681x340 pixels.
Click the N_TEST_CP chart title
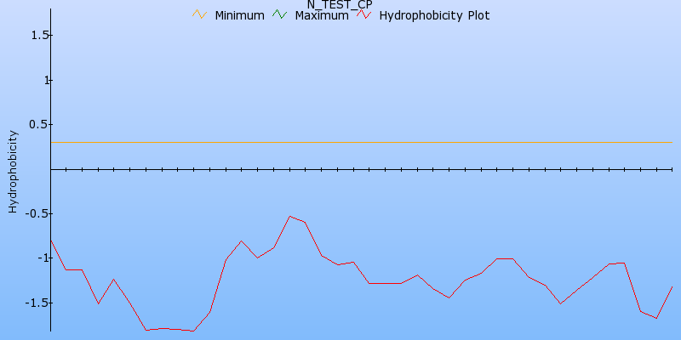340,4
